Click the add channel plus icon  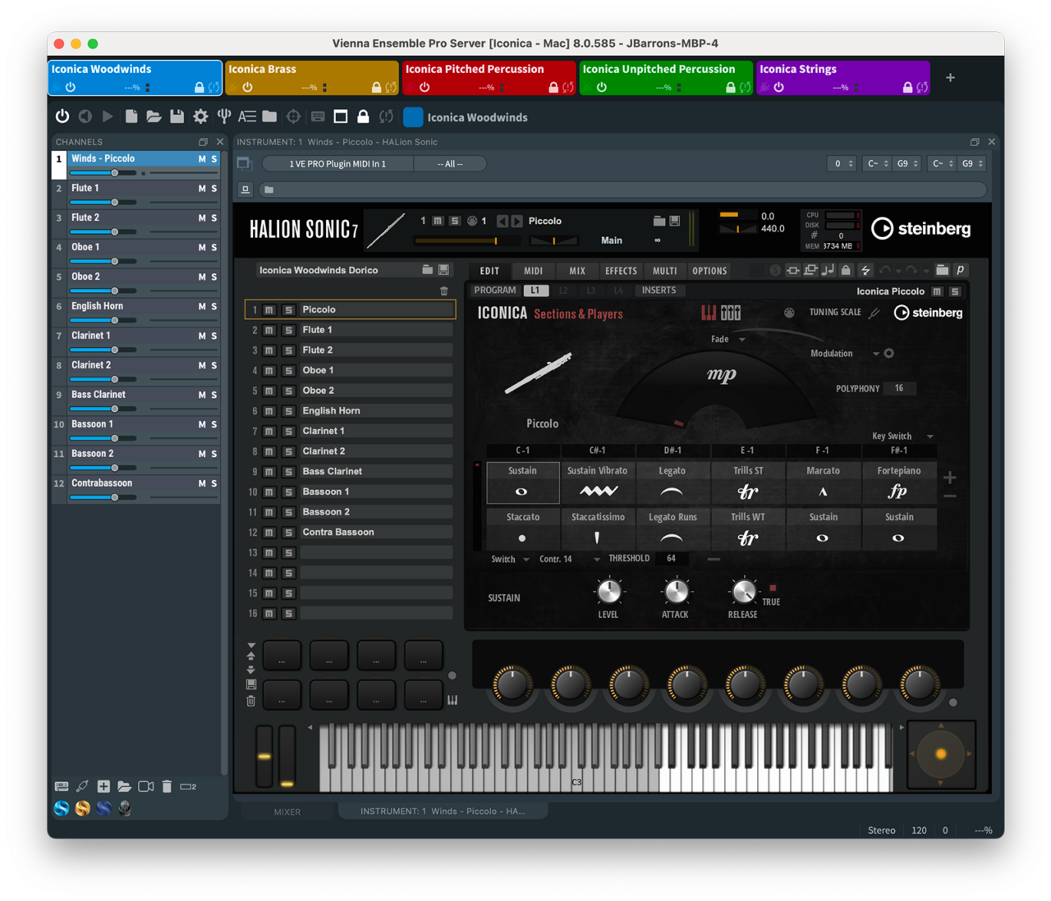tap(103, 786)
